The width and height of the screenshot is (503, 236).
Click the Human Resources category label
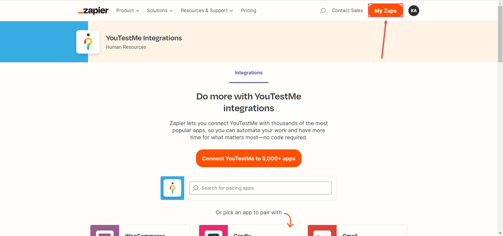[x=126, y=47]
